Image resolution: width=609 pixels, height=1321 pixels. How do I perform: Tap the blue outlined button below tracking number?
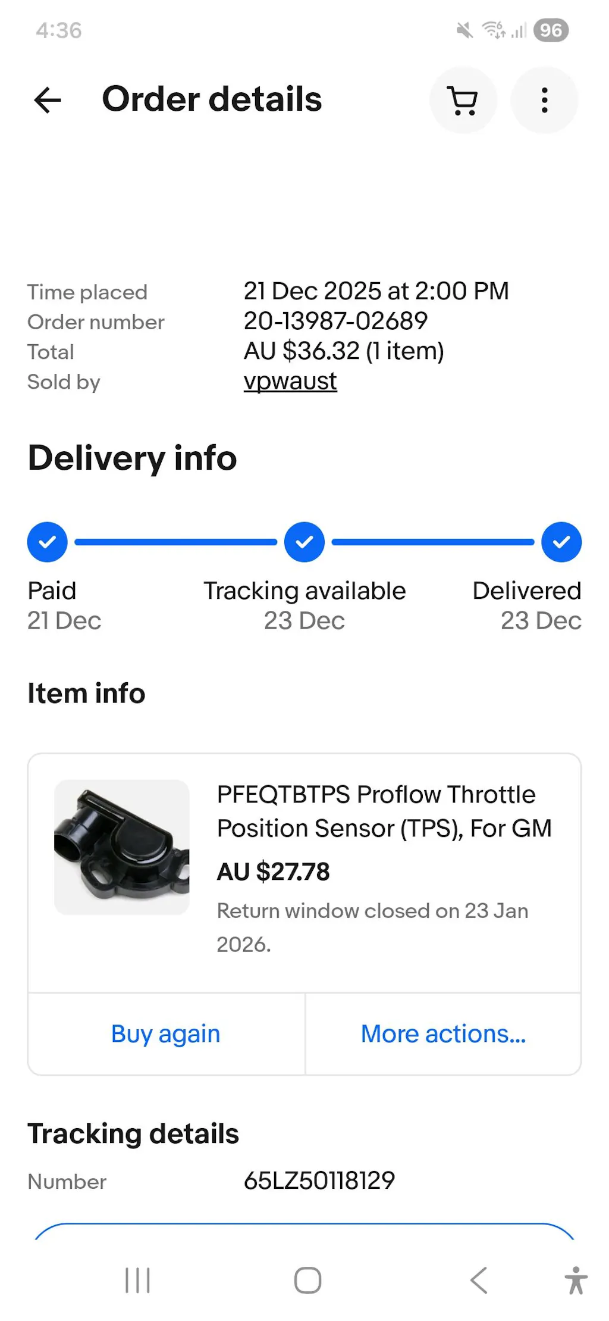coord(304,1231)
